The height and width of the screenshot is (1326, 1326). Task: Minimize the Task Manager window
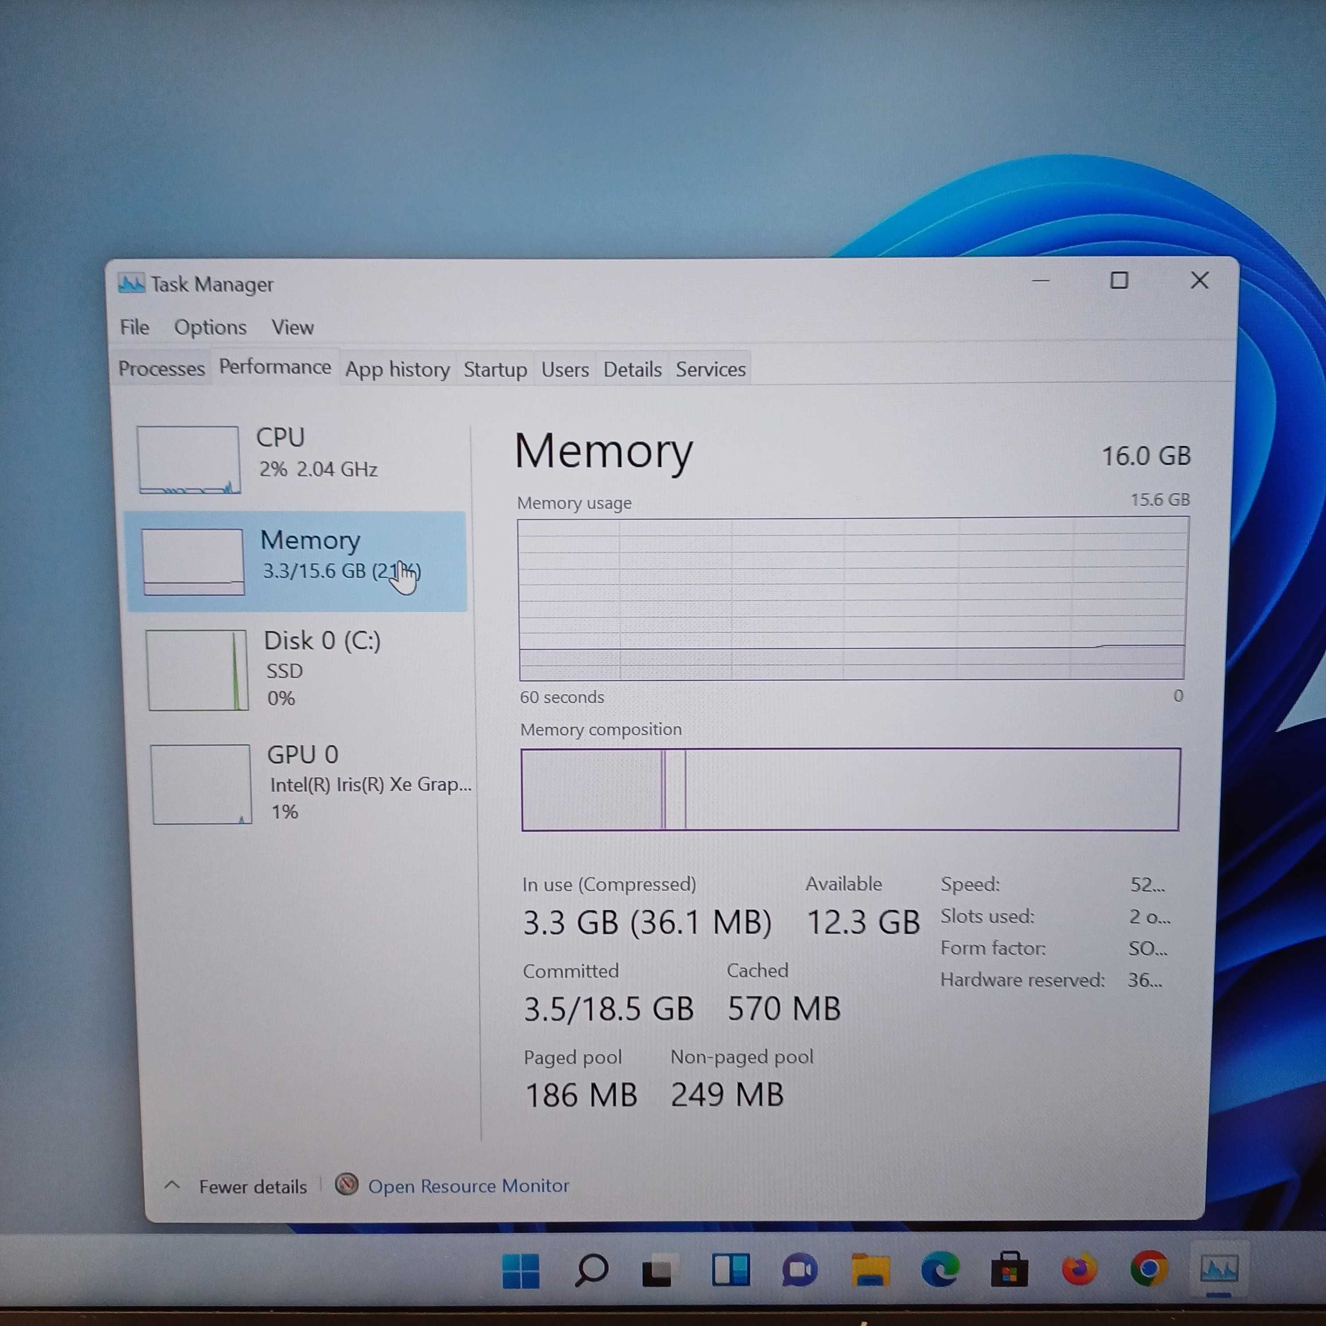(x=1041, y=280)
